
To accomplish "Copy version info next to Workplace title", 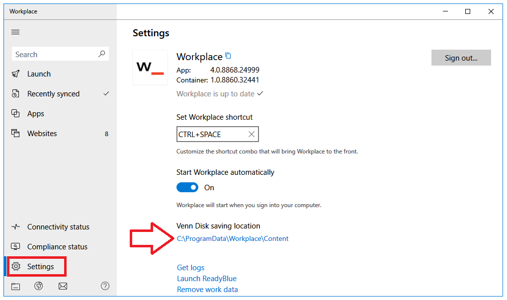I will click(228, 56).
